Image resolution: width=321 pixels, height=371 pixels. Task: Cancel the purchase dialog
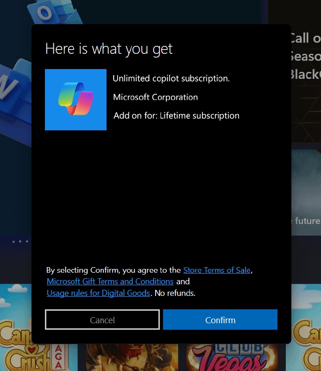pos(102,320)
